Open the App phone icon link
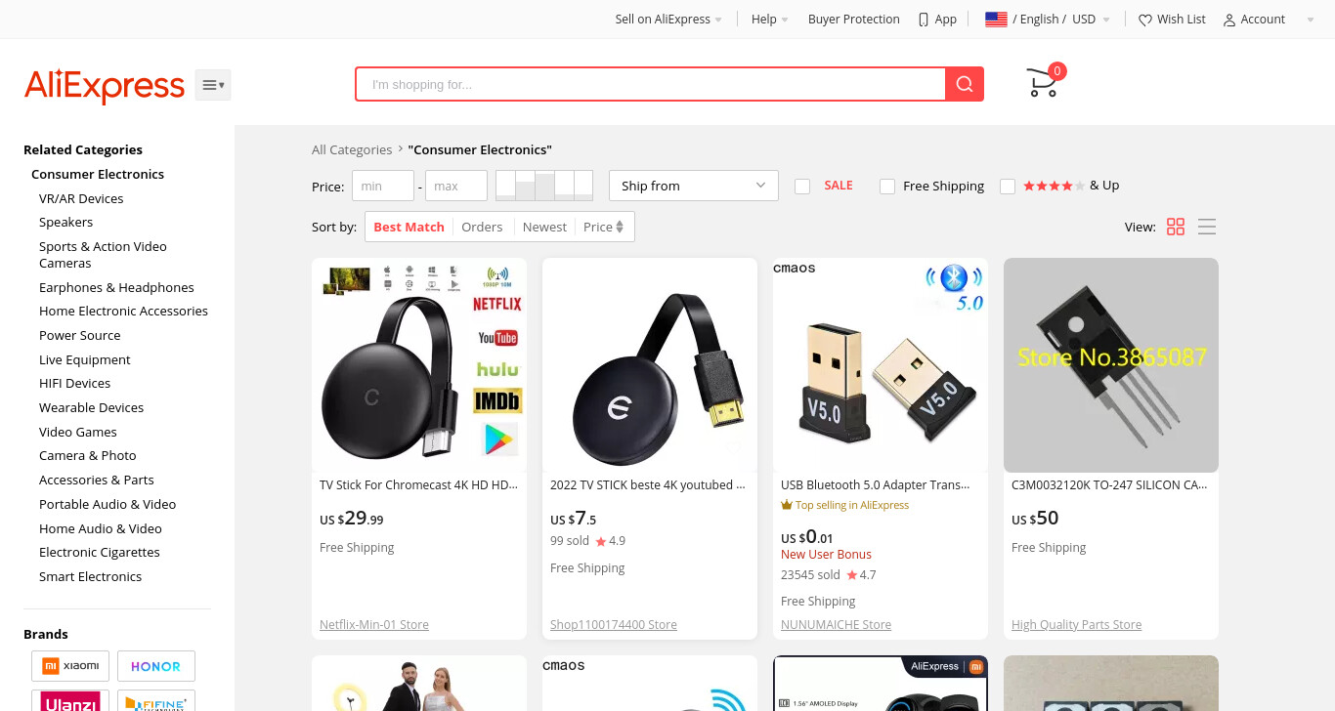The image size is (1335, 711). (924, 20)
